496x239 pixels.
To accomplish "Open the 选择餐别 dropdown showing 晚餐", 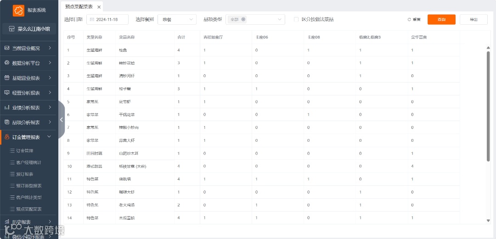I will point(177,19).
